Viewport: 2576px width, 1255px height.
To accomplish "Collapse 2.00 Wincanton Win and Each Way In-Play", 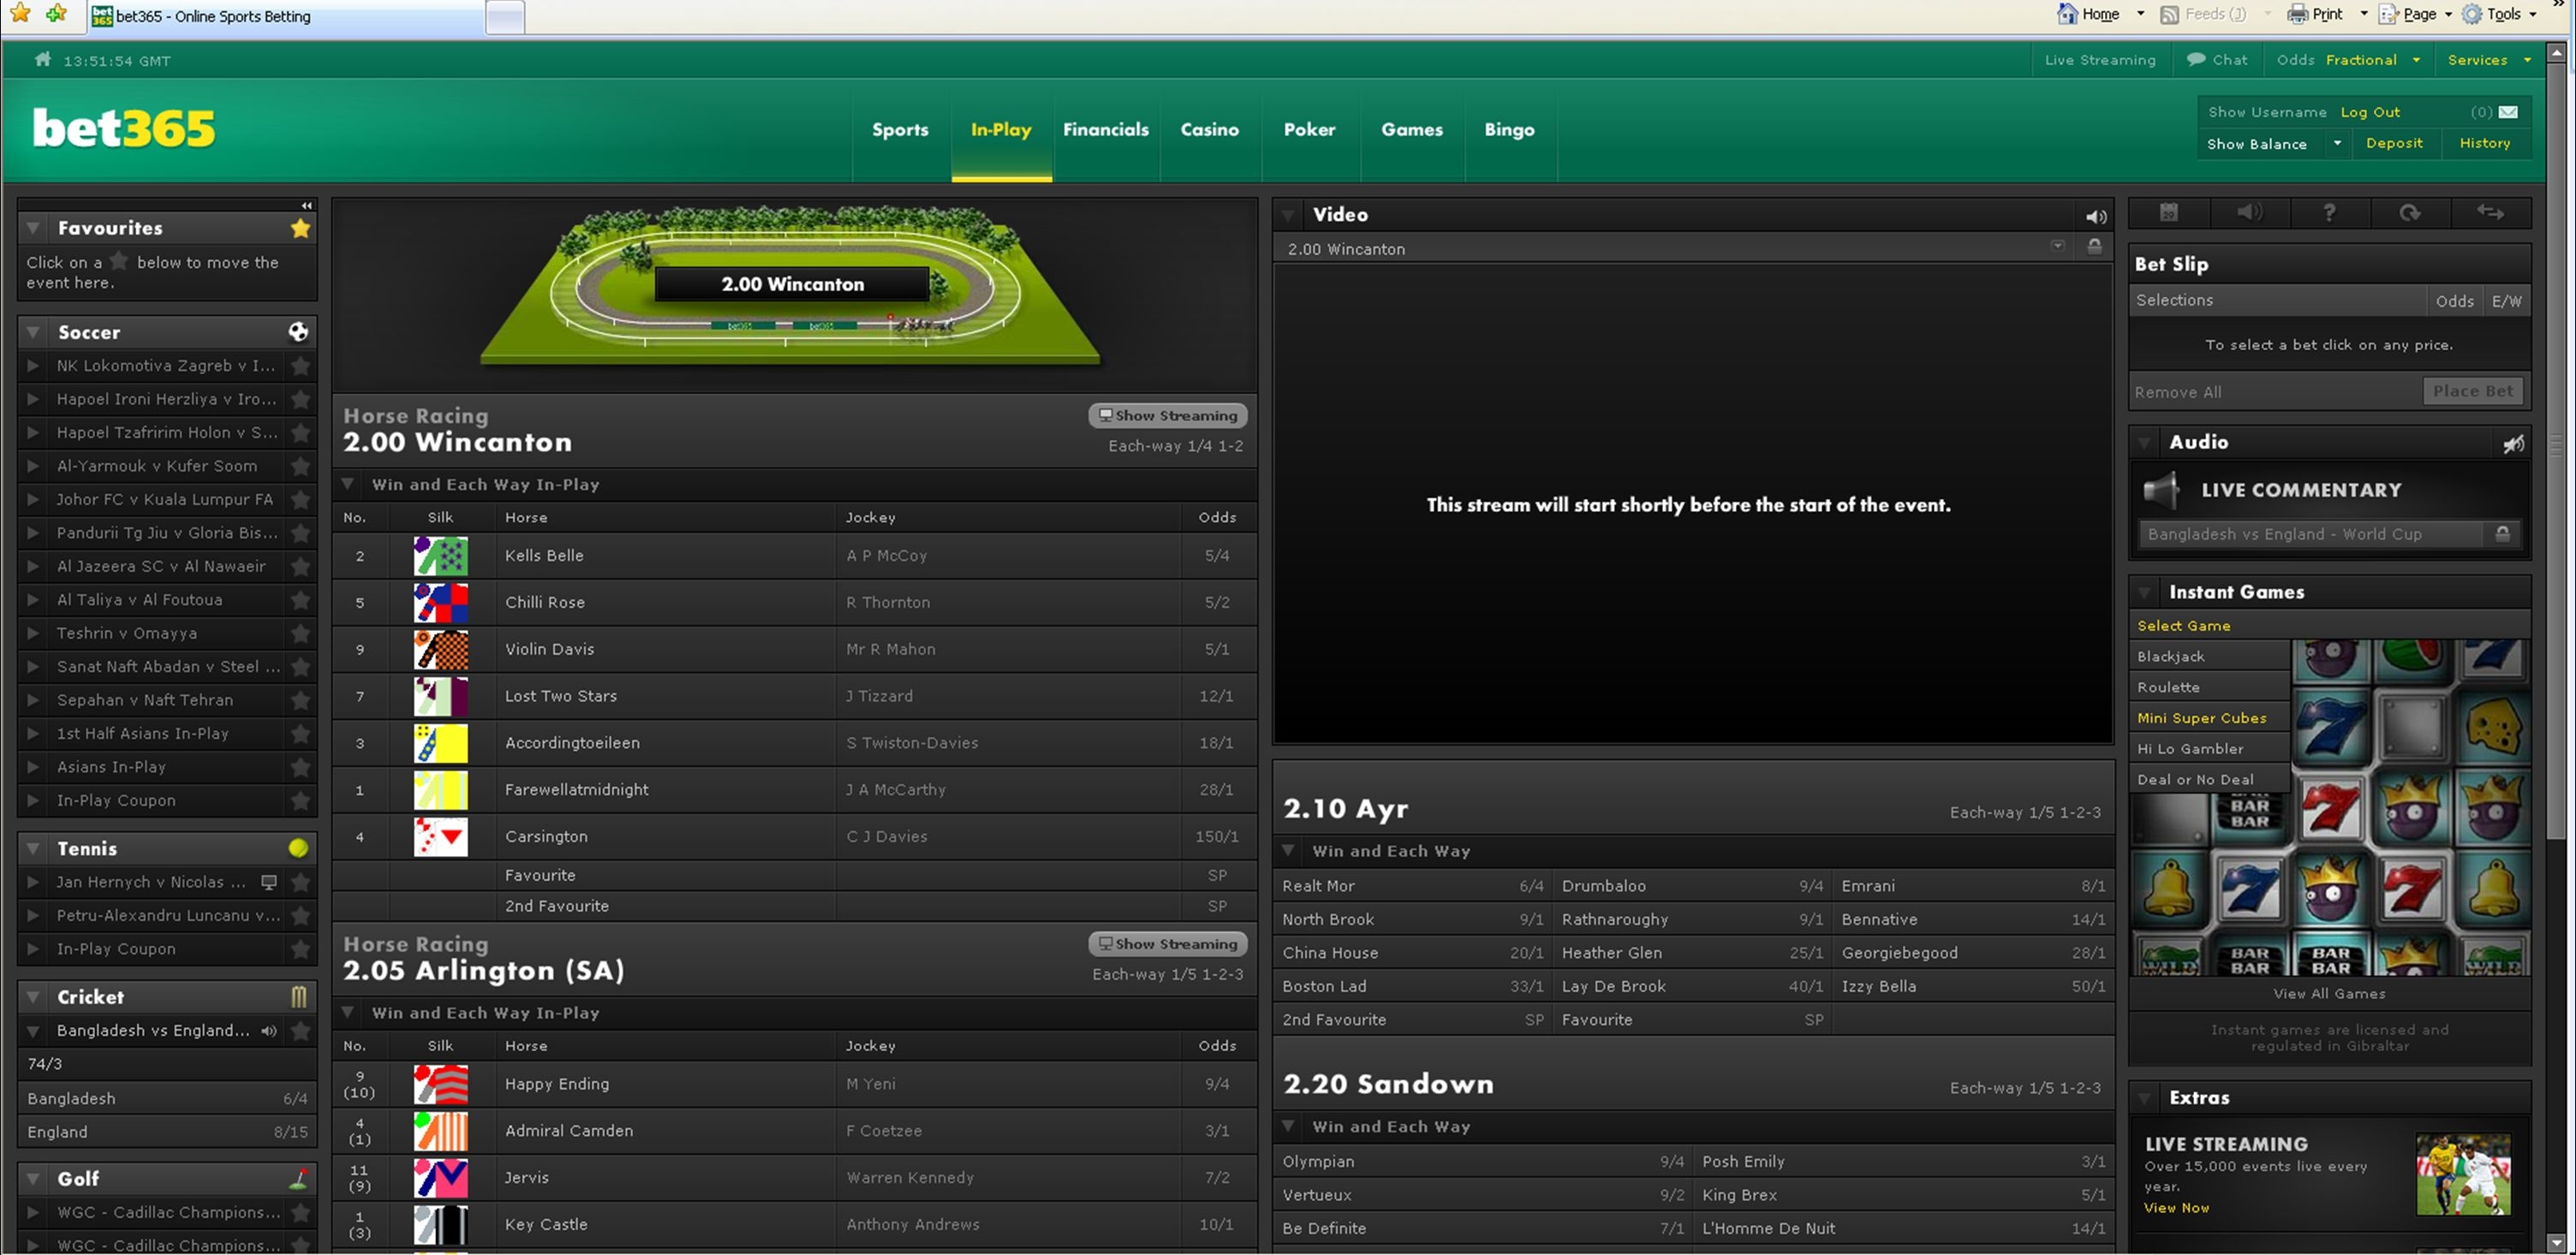I will (x=348, y=483).
